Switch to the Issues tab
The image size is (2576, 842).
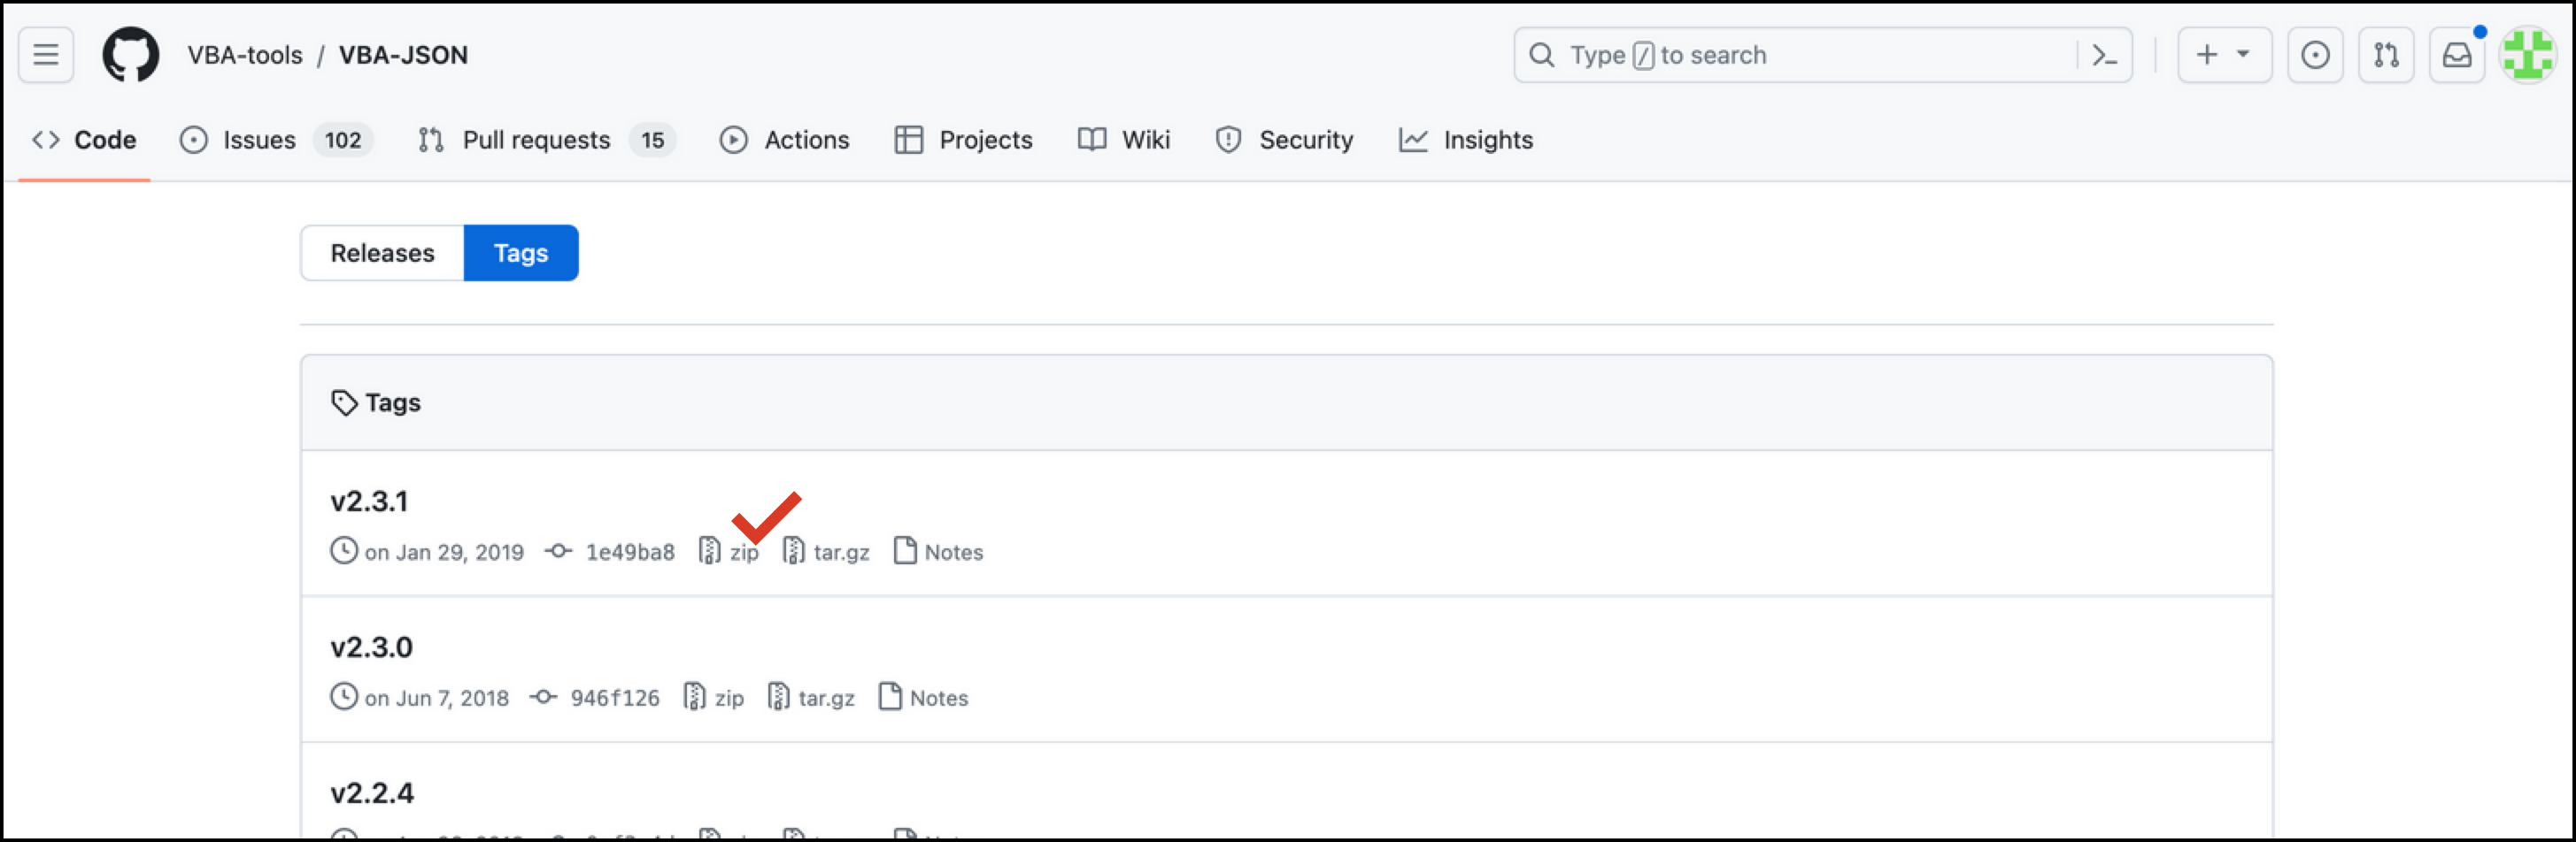click(x=276, y=140)
